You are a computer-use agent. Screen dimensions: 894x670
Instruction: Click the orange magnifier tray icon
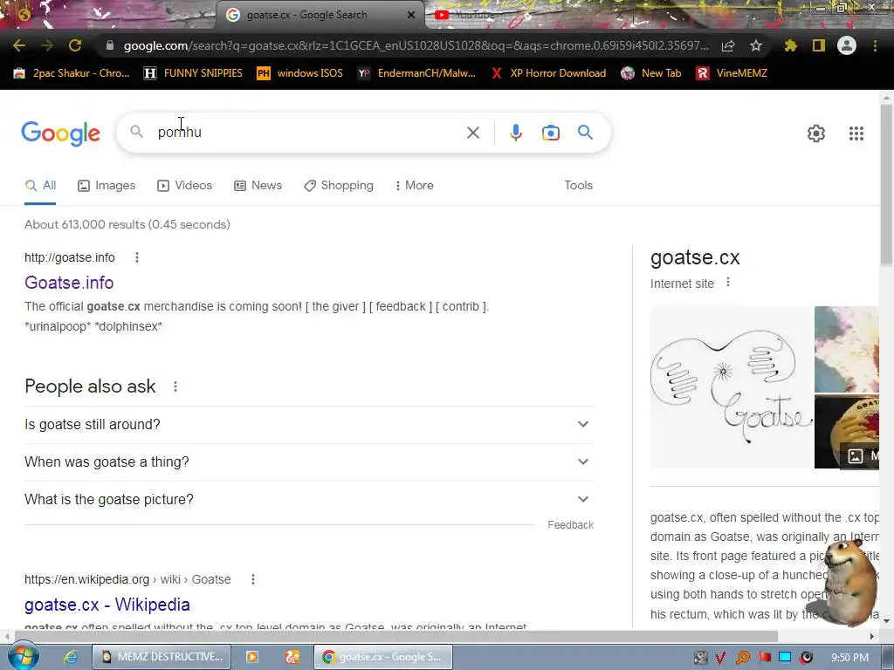(742, 658)
